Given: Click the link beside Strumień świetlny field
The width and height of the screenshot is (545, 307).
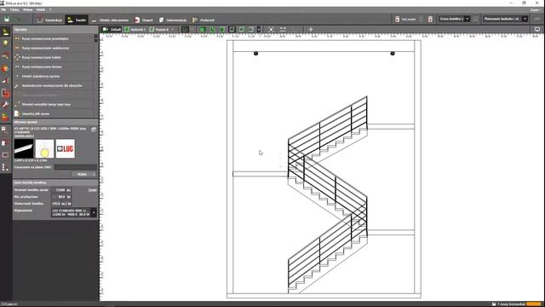Looking at the screenshot, I should click(93, 190).
